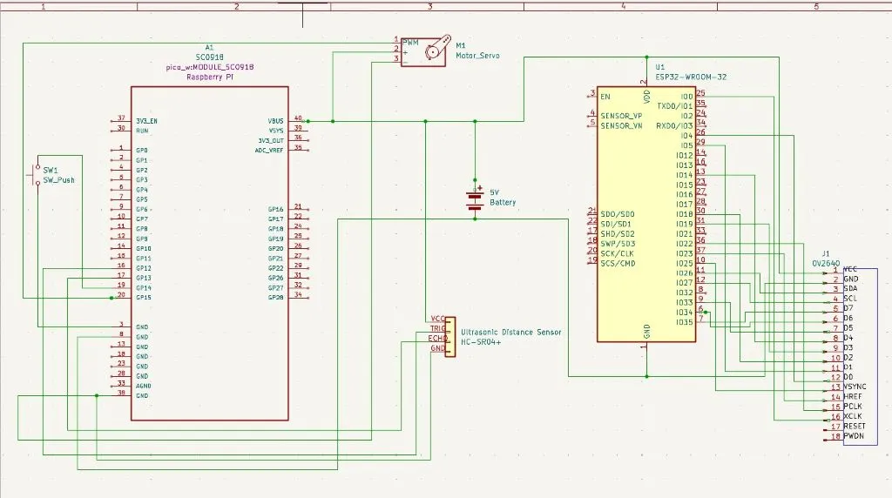This screenshot has width=892, height=498.
Task: Click the 'VSYS' pin label
Action: (x=276, y=131)
